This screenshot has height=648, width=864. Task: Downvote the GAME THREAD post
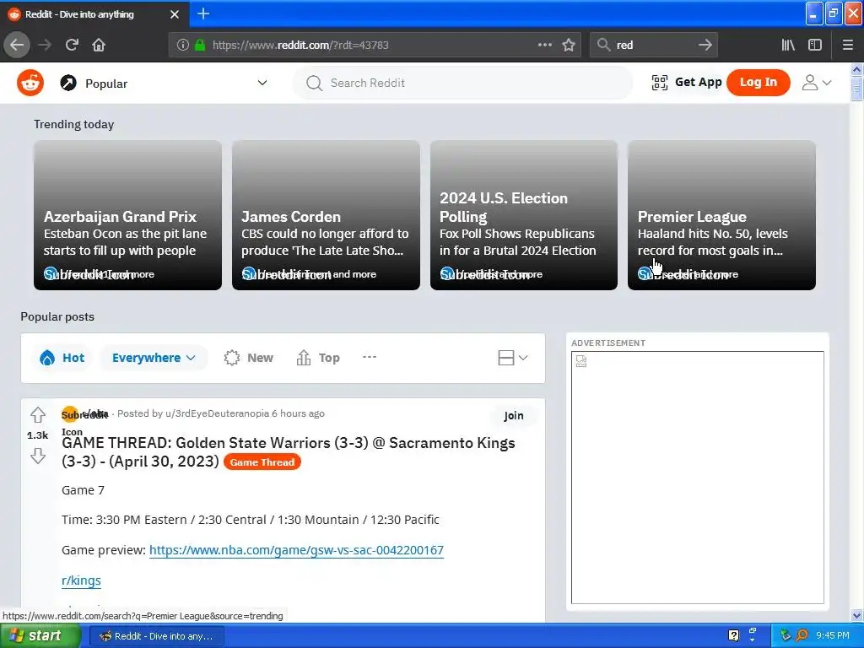point(38,456)
